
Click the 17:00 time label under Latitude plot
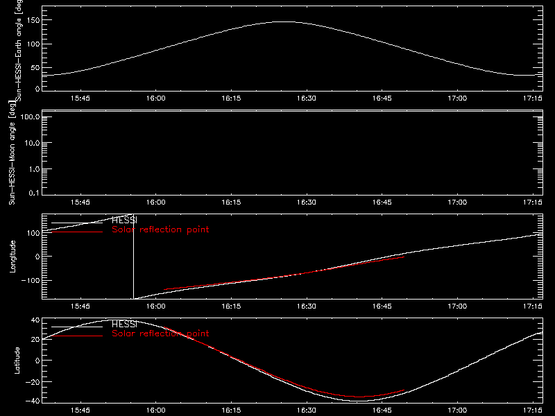[457, 410]
